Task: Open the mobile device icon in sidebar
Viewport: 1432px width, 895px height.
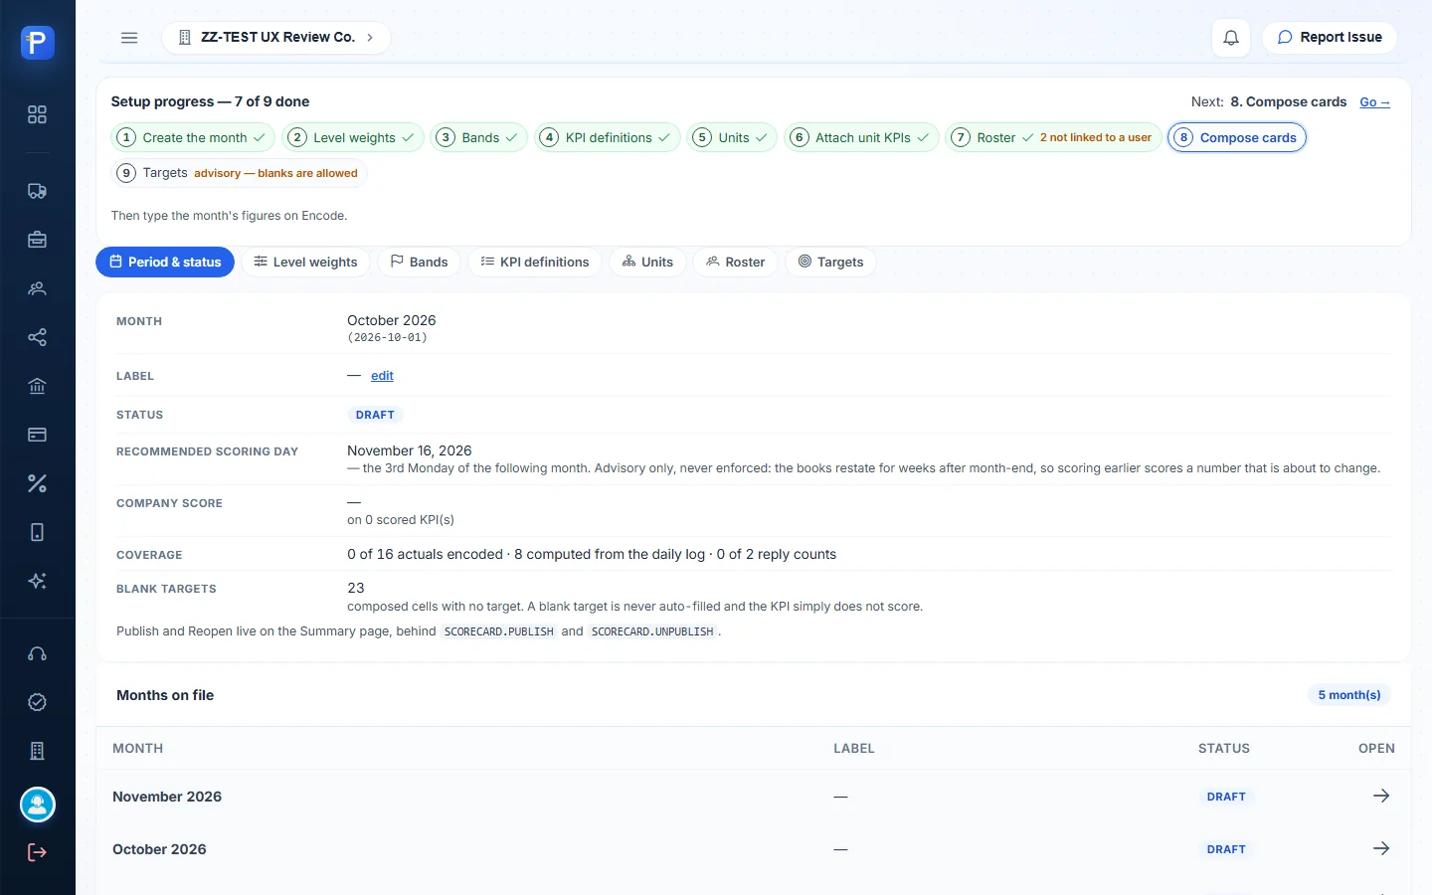Action: (x=37, y=532)
